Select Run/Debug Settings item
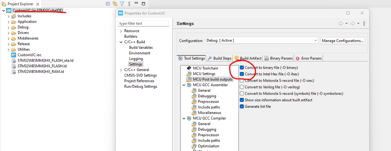The height and width of the screenshot is (151, 391). pyautogui.click(x=141, y=87)
